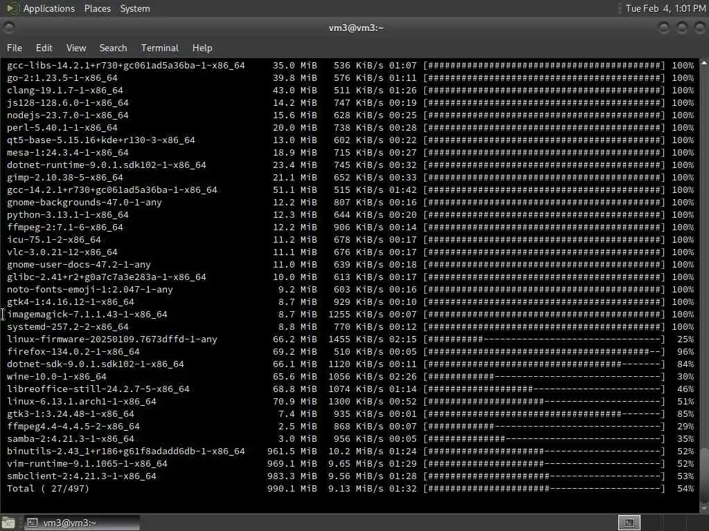
Task: Open the Places menu in top panel
Action: click(x=97, y=8)
